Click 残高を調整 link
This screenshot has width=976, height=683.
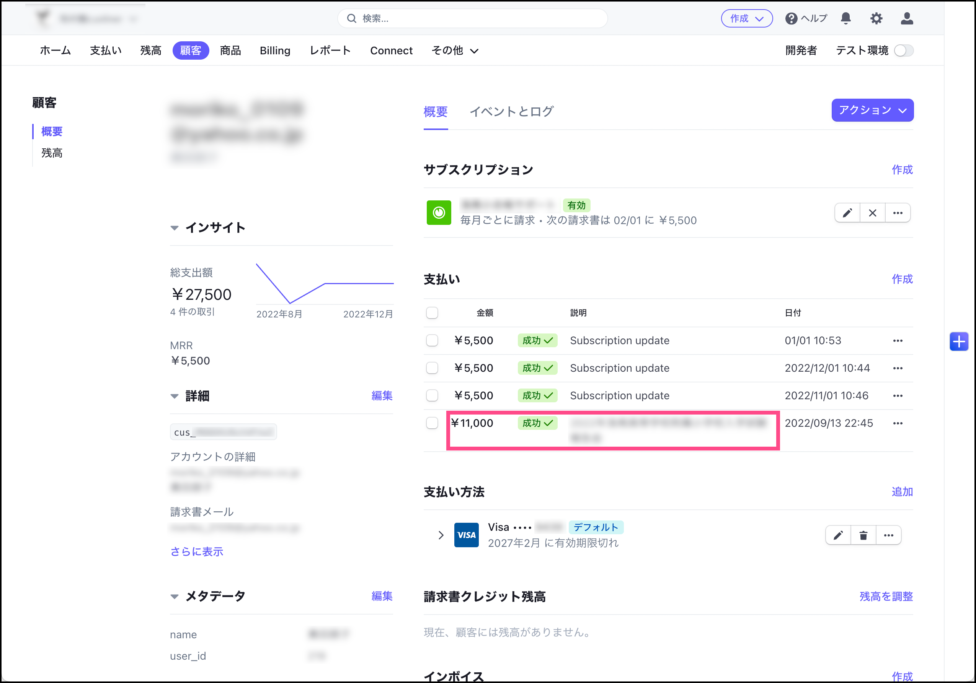886,596
